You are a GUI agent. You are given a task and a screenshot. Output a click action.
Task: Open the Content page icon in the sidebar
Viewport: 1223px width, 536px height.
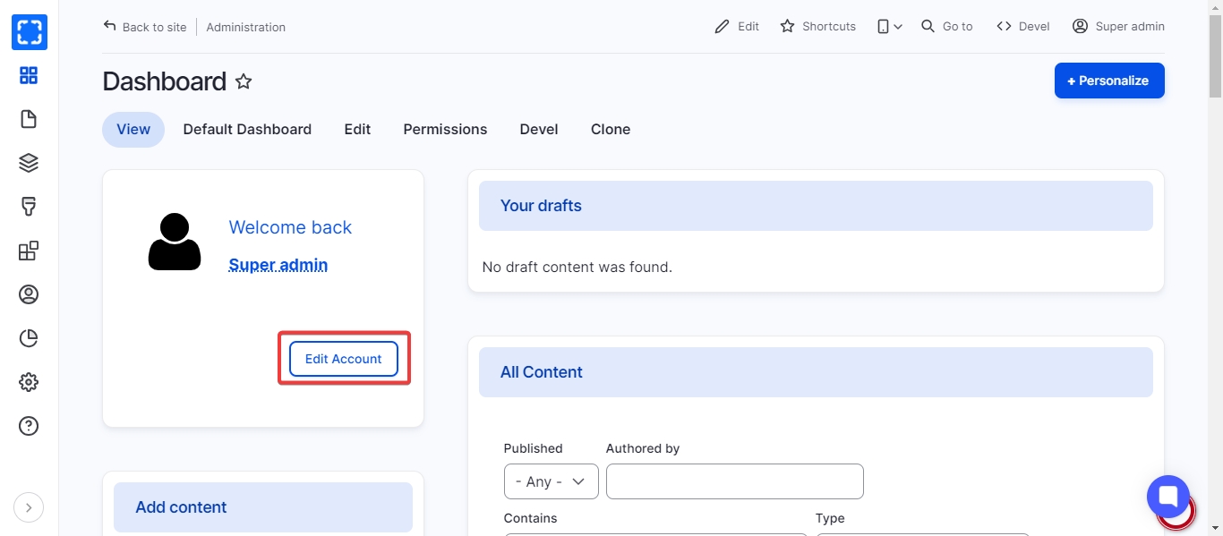pyautogui.click(x=29, y=119)
